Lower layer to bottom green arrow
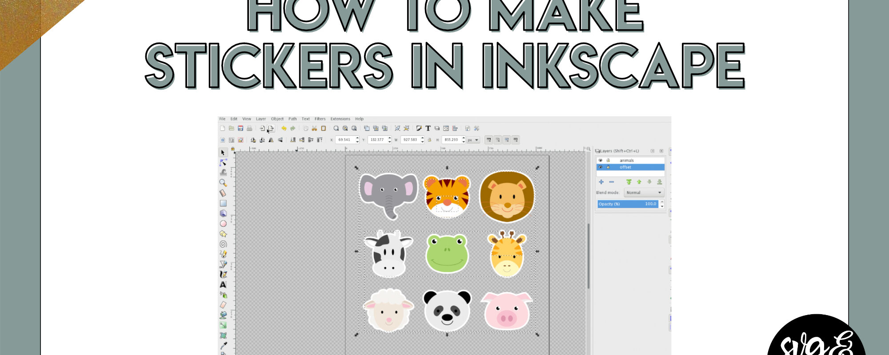 660,182
